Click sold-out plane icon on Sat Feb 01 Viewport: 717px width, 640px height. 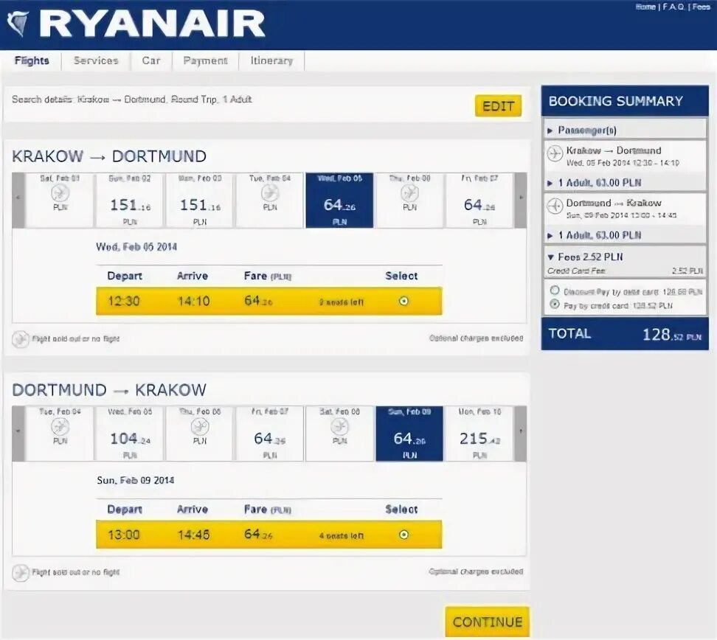point(60,193)
